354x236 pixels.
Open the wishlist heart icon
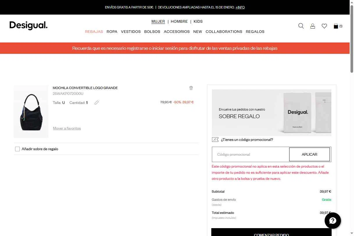(x=324, y=26)
